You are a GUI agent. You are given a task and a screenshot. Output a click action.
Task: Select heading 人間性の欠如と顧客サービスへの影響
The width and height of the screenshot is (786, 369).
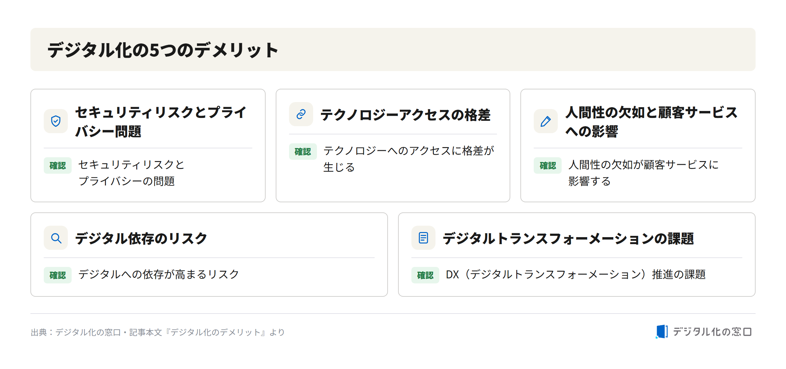pyautogui.click(x=651, y=122)
